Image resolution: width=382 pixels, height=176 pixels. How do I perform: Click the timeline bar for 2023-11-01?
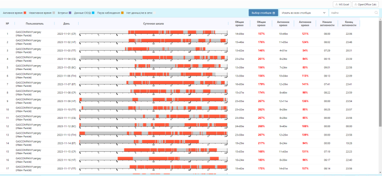click(x=153, y=33)
